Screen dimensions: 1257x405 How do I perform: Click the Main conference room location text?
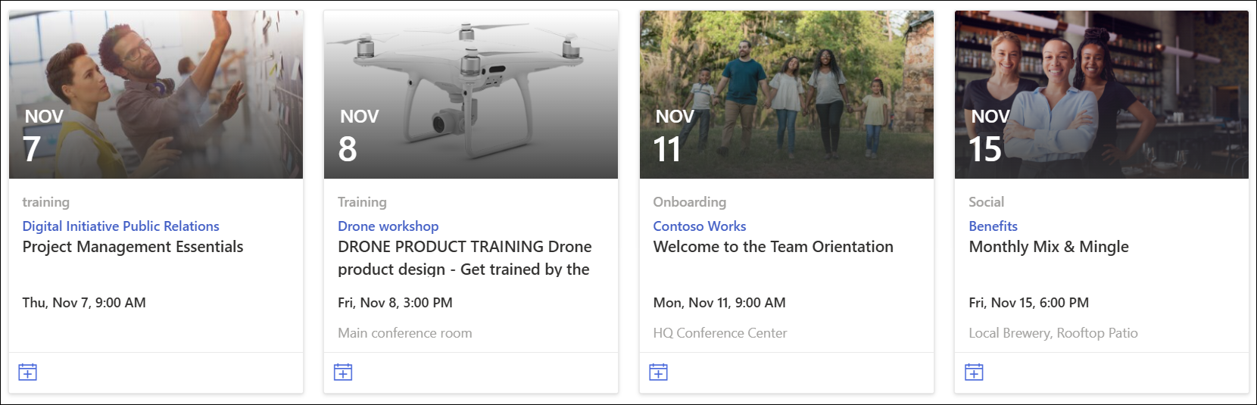click(405, 333)
